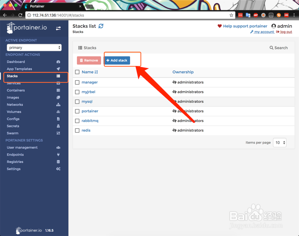
Task: Toggle the sidebar collapse arrows icon
Action: (58, 28)
